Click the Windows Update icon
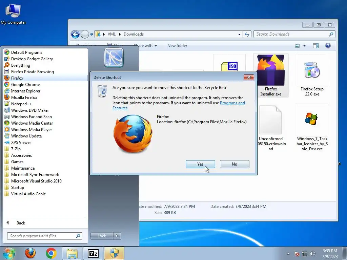347x260 pixels. pyautogui.click(x=7, y=136)
